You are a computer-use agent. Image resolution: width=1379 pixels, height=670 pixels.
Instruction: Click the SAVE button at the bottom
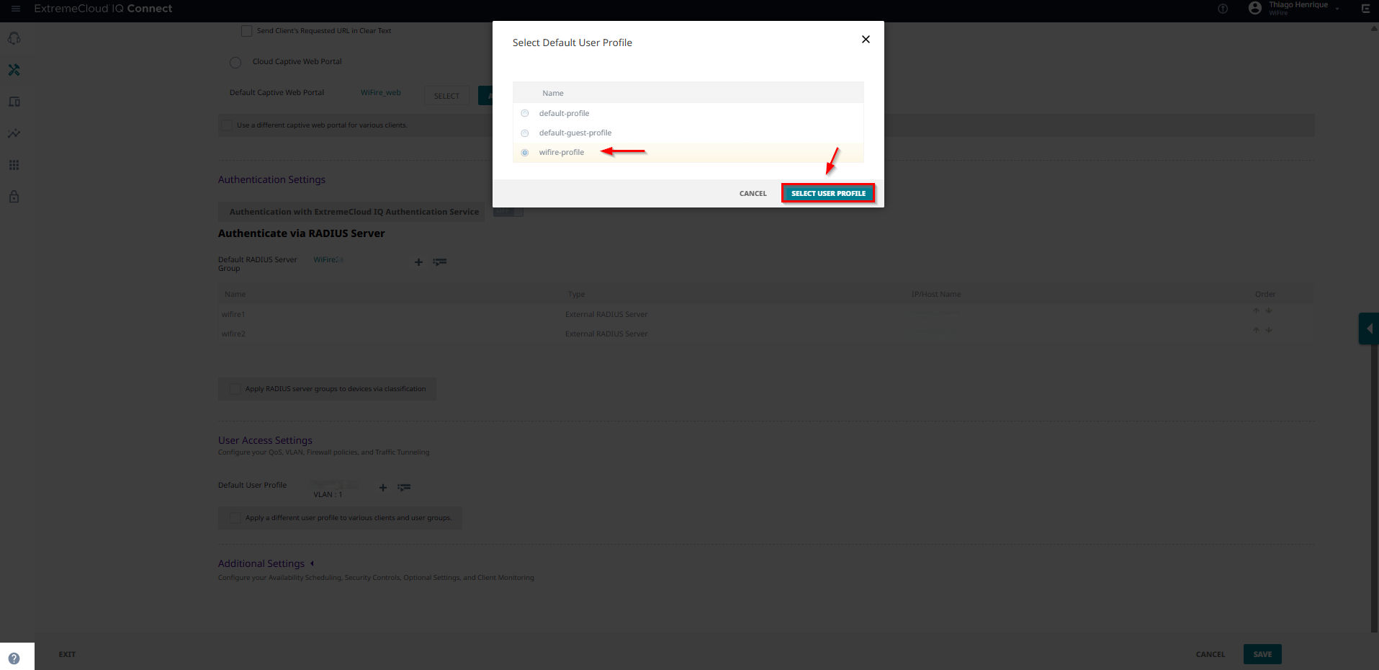pyautogui.click(x=1262, y=654)
